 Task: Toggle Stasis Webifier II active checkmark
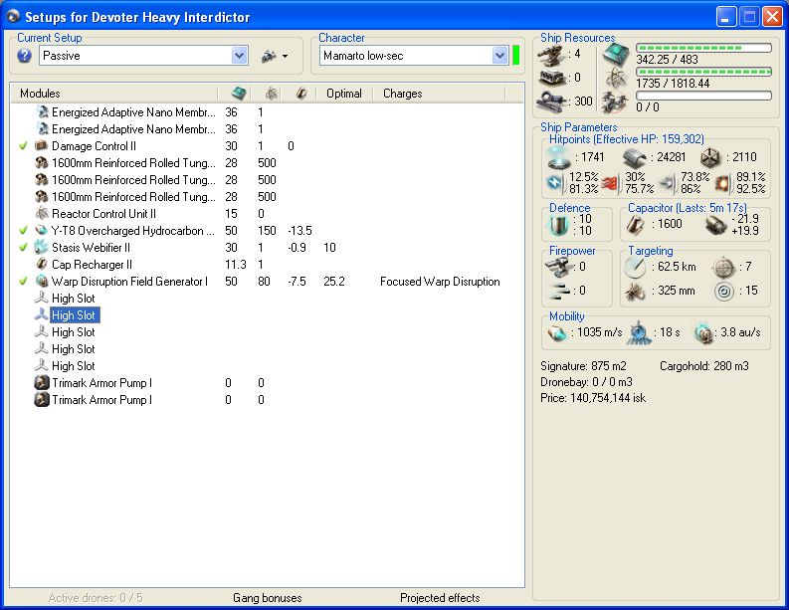point(23,248)
